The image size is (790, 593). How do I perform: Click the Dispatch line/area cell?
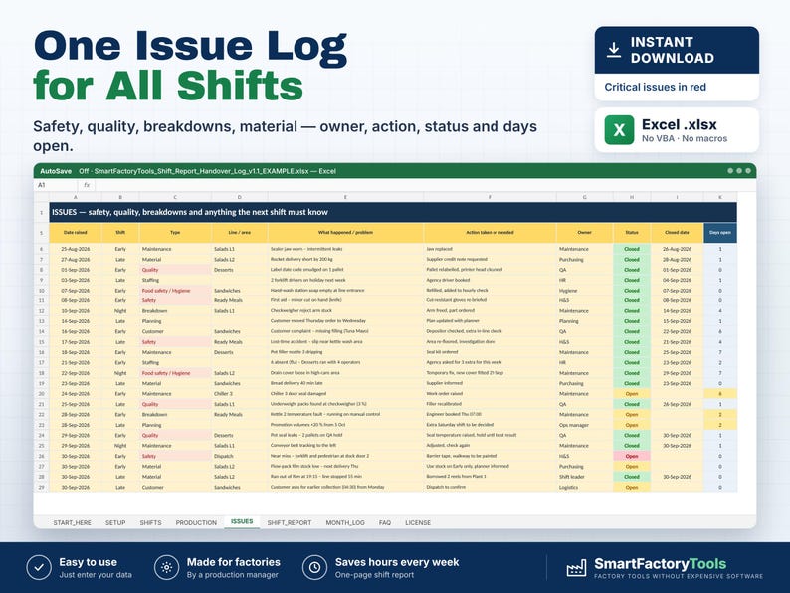click(240, 456)
